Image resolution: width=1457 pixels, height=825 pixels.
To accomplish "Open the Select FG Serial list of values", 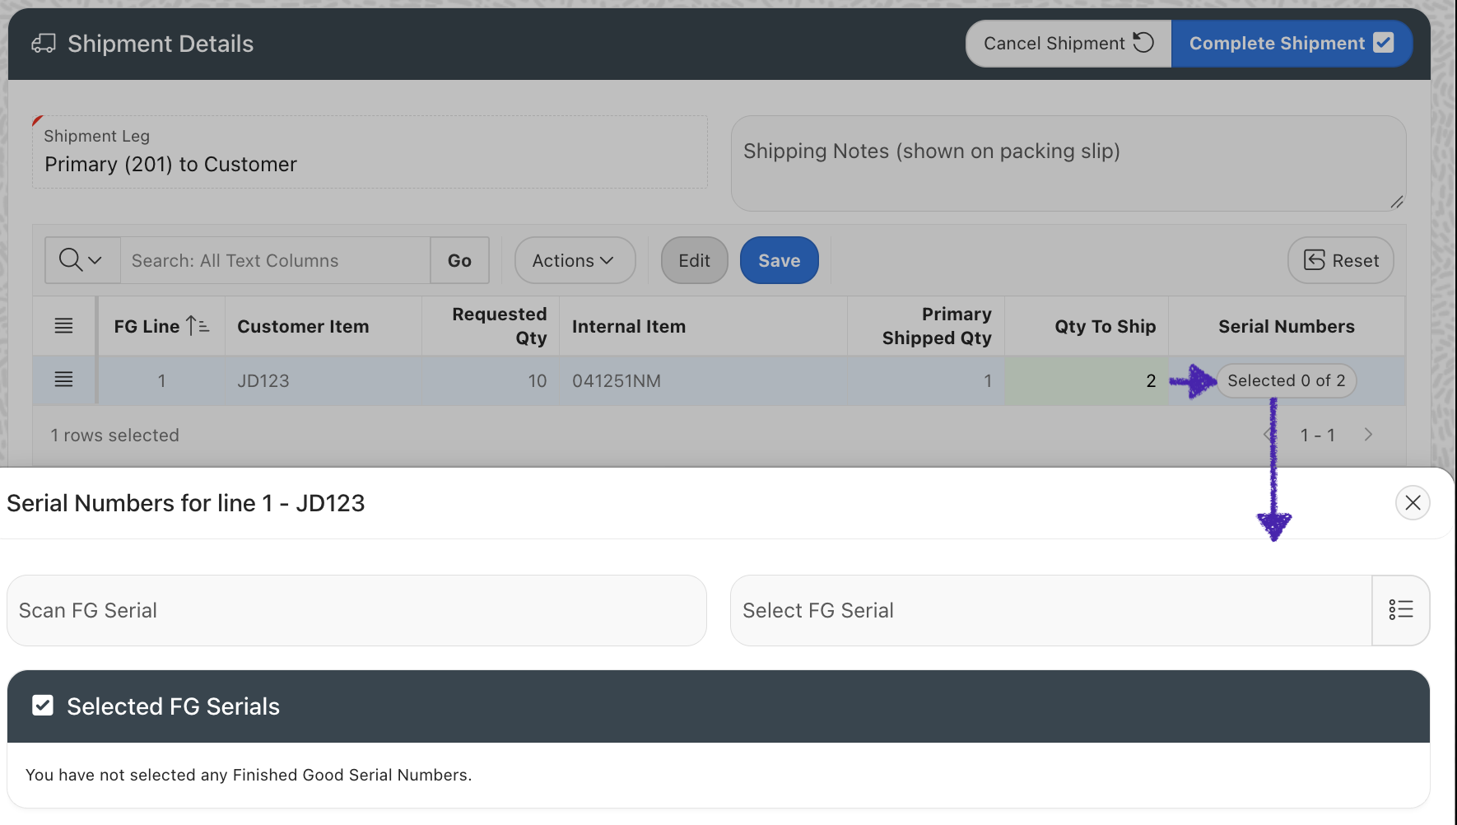I will point(1401,610).
